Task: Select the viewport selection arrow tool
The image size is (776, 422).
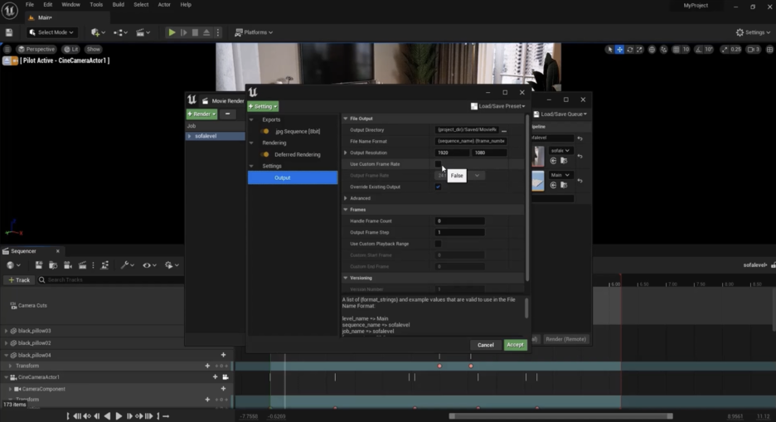Action: pos(609,50)
